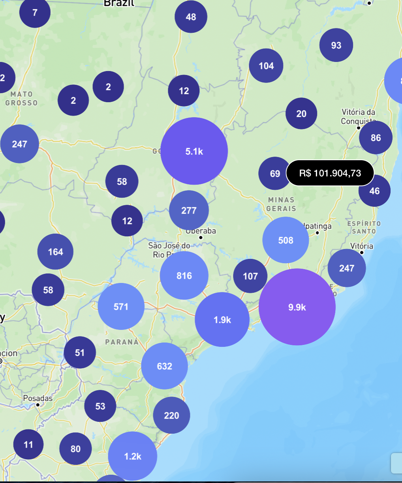Viewport: 402px width, 483px height.
Task: Click the 69 cluster marker
Action: click(275, 174)
